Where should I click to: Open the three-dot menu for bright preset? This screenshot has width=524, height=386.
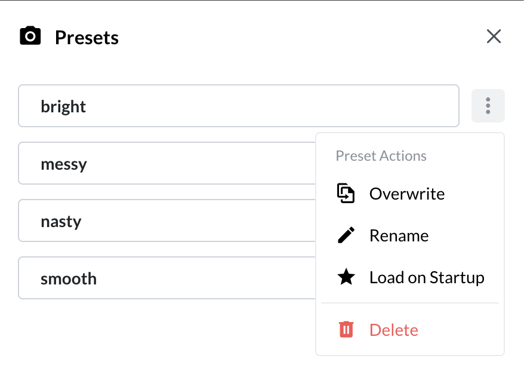coord(488,106)
